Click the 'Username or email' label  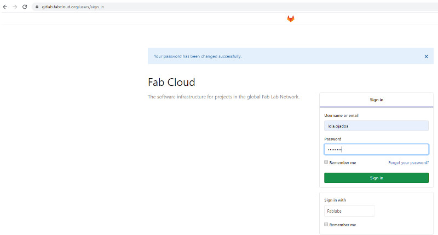click(341, 115)
